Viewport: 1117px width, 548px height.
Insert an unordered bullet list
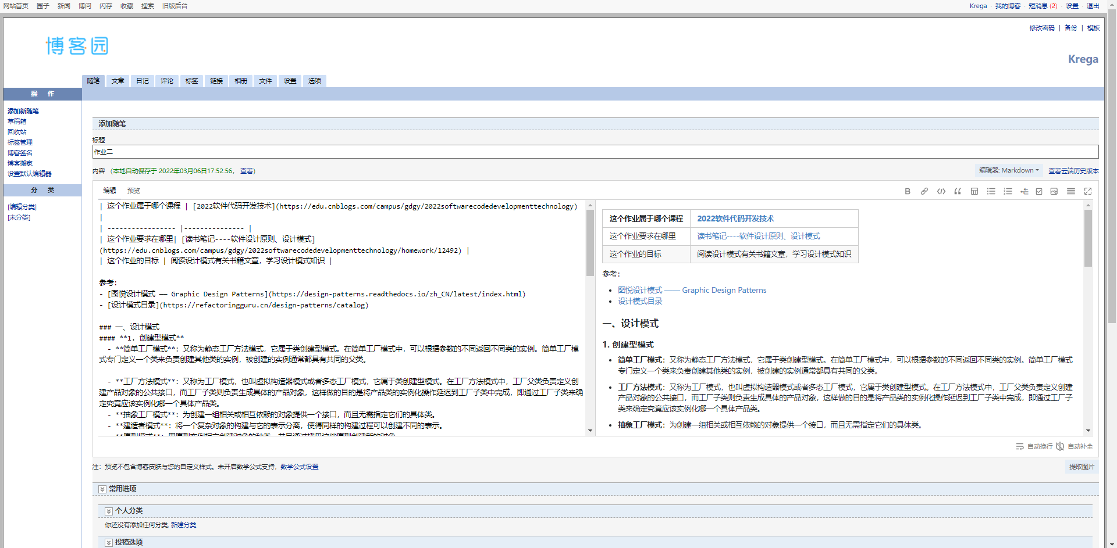pos(991,191)
